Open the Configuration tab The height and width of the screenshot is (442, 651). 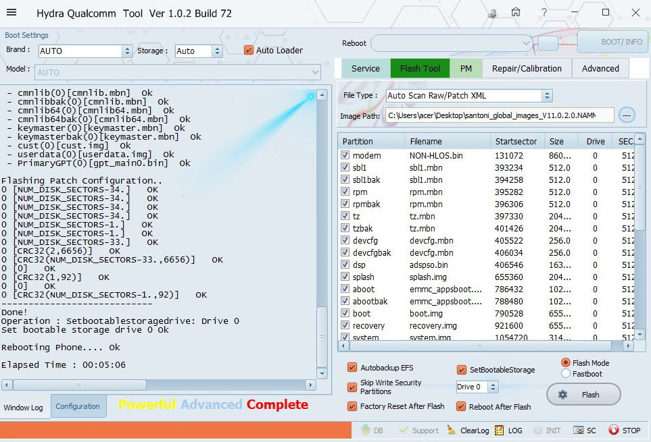(78, 406)
